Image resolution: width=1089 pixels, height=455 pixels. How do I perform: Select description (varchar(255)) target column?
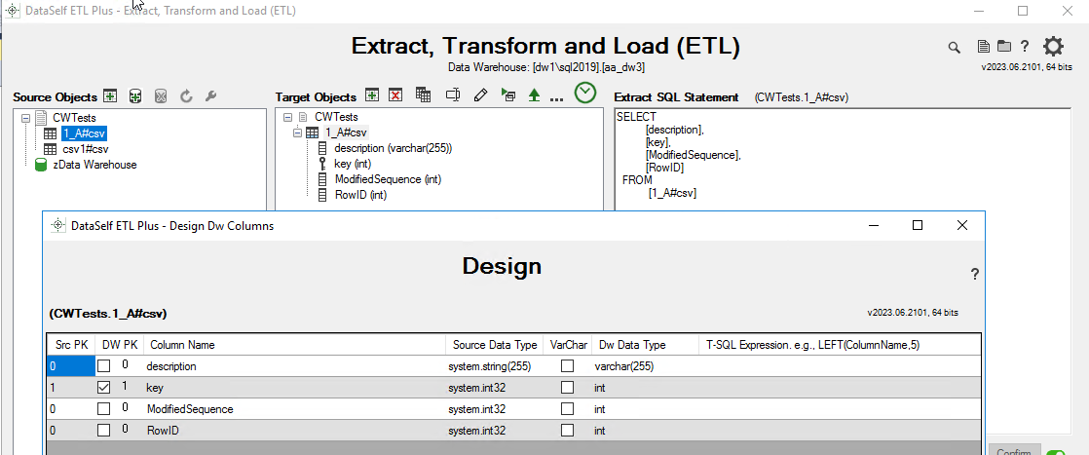(394, 148)
